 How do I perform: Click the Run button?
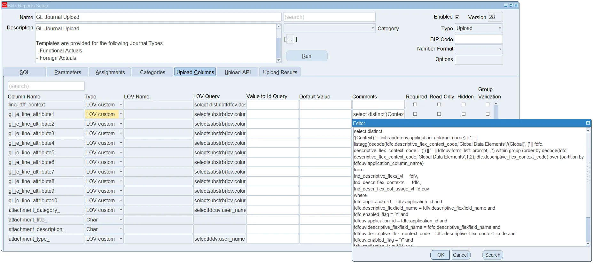307,56
